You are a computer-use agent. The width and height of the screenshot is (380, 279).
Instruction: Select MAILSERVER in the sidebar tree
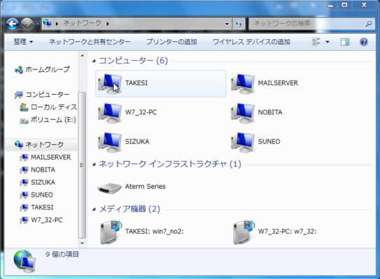pyautogui.click(x=45, y=157)
